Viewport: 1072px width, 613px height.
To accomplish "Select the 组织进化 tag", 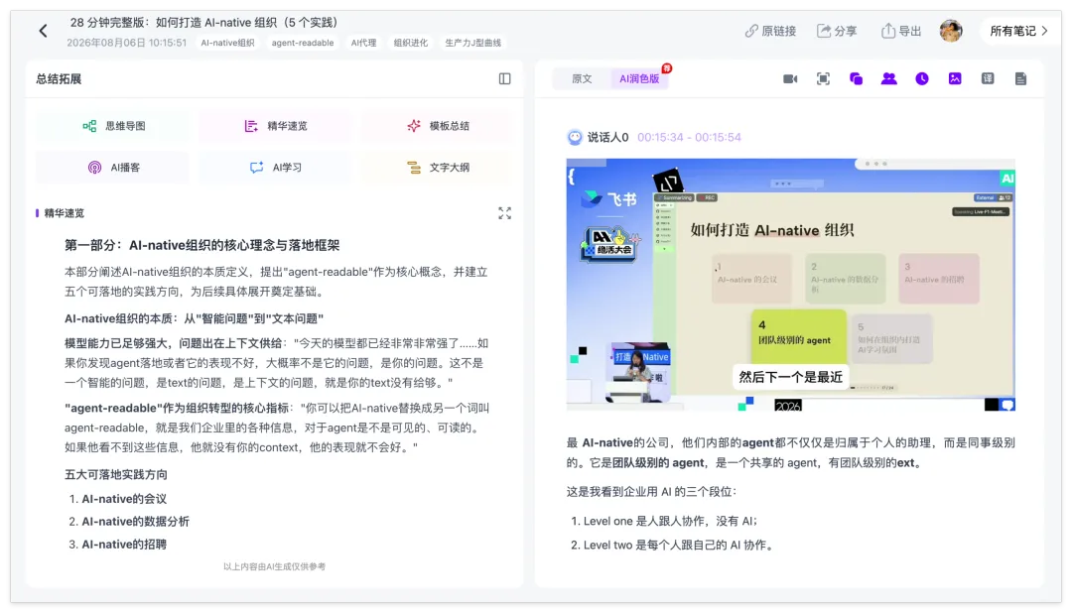I will (x=410, y=43).
